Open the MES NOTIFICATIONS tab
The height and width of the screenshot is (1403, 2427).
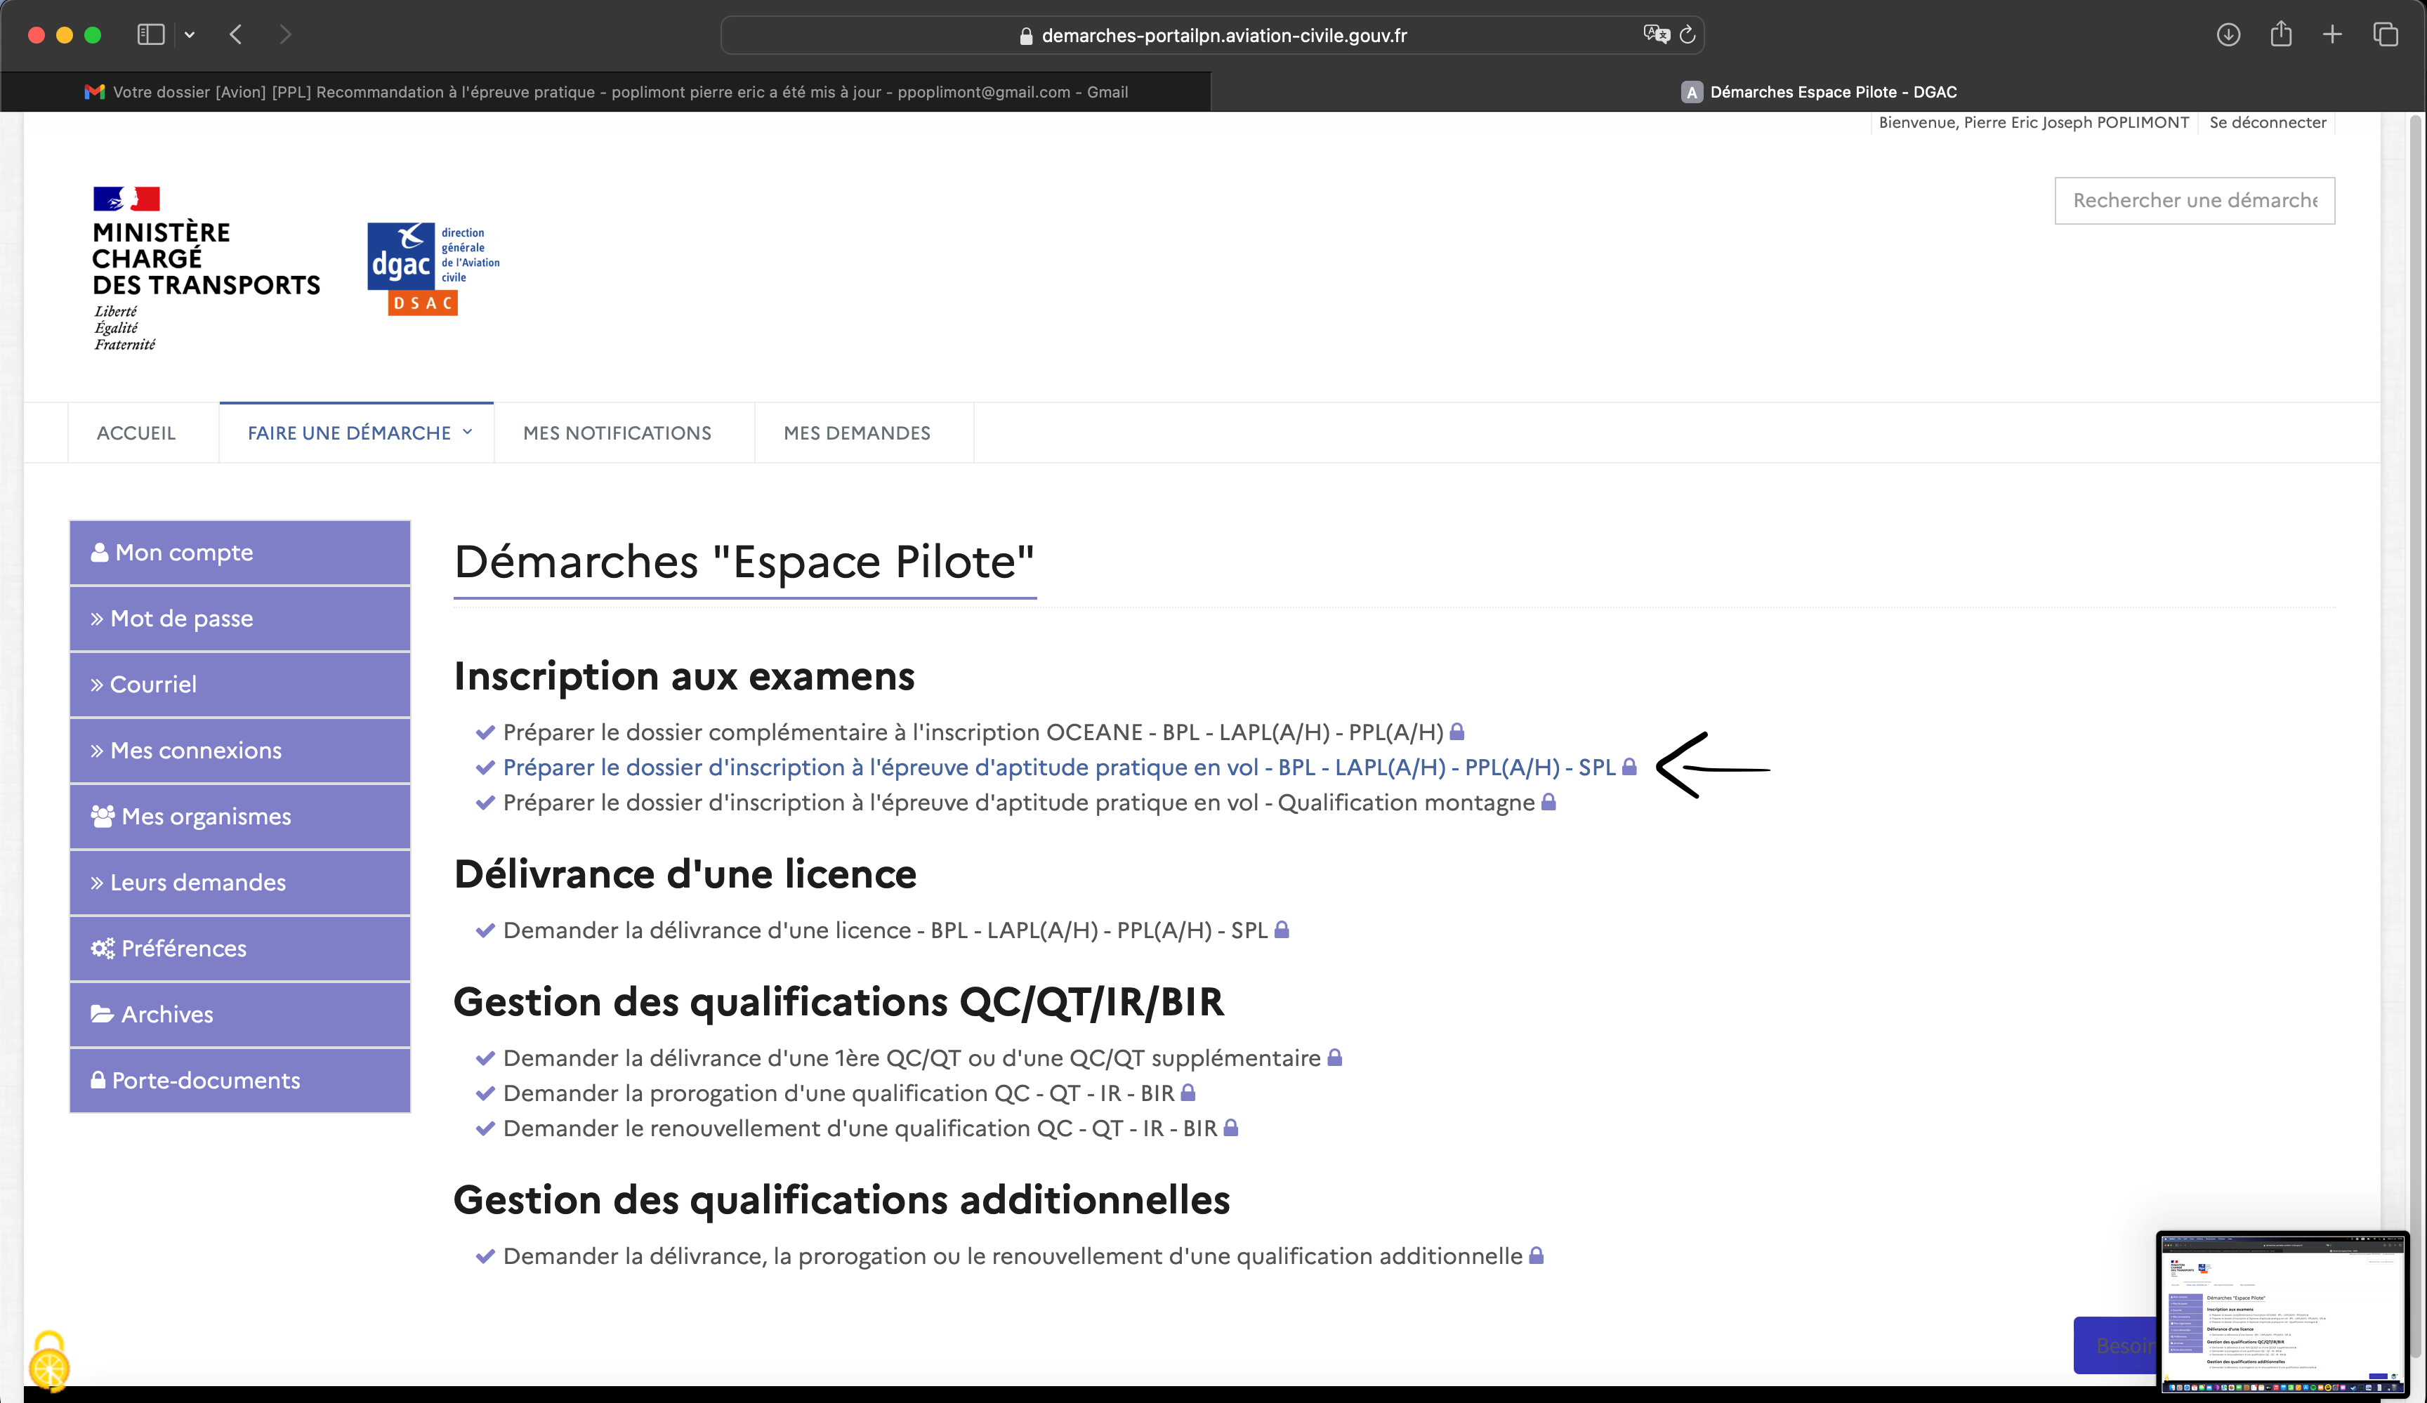[x=617, y=433]
